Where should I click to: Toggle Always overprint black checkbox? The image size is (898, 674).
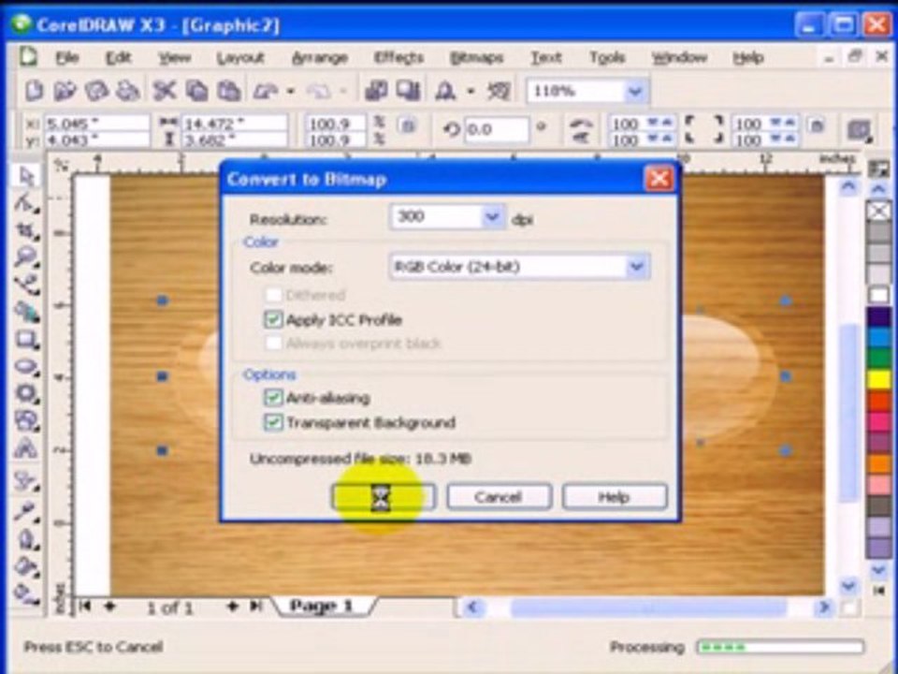pyautogui.click(x=273, y=344)
